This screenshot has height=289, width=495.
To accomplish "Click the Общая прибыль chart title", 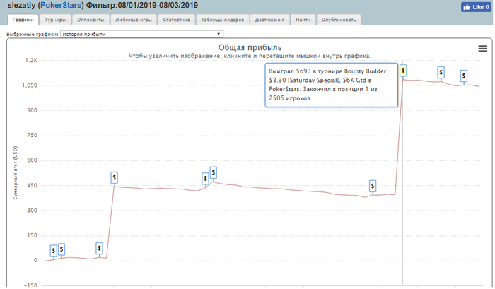I will click(x=250, y=47).
